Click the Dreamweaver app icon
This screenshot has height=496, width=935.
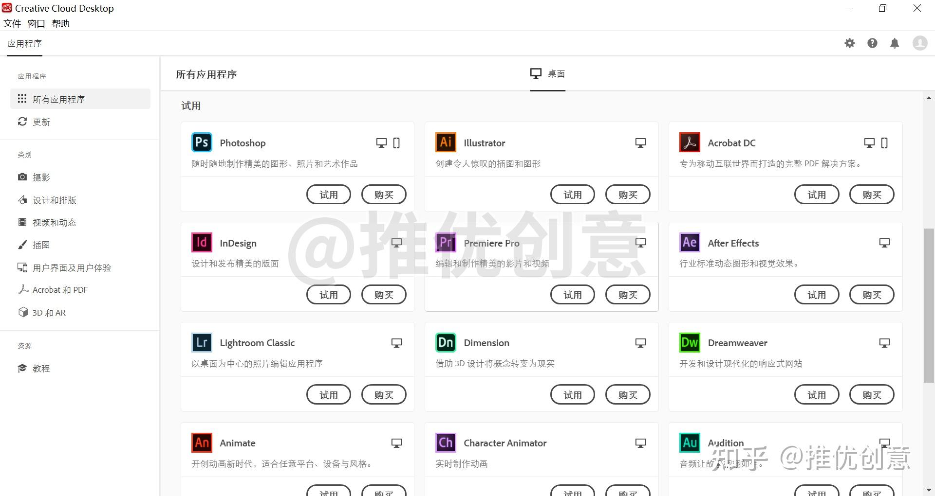(x=689, y=342)
